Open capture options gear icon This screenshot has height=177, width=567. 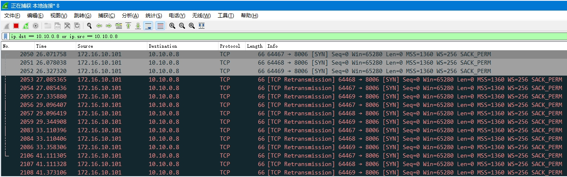click(36, 26)
